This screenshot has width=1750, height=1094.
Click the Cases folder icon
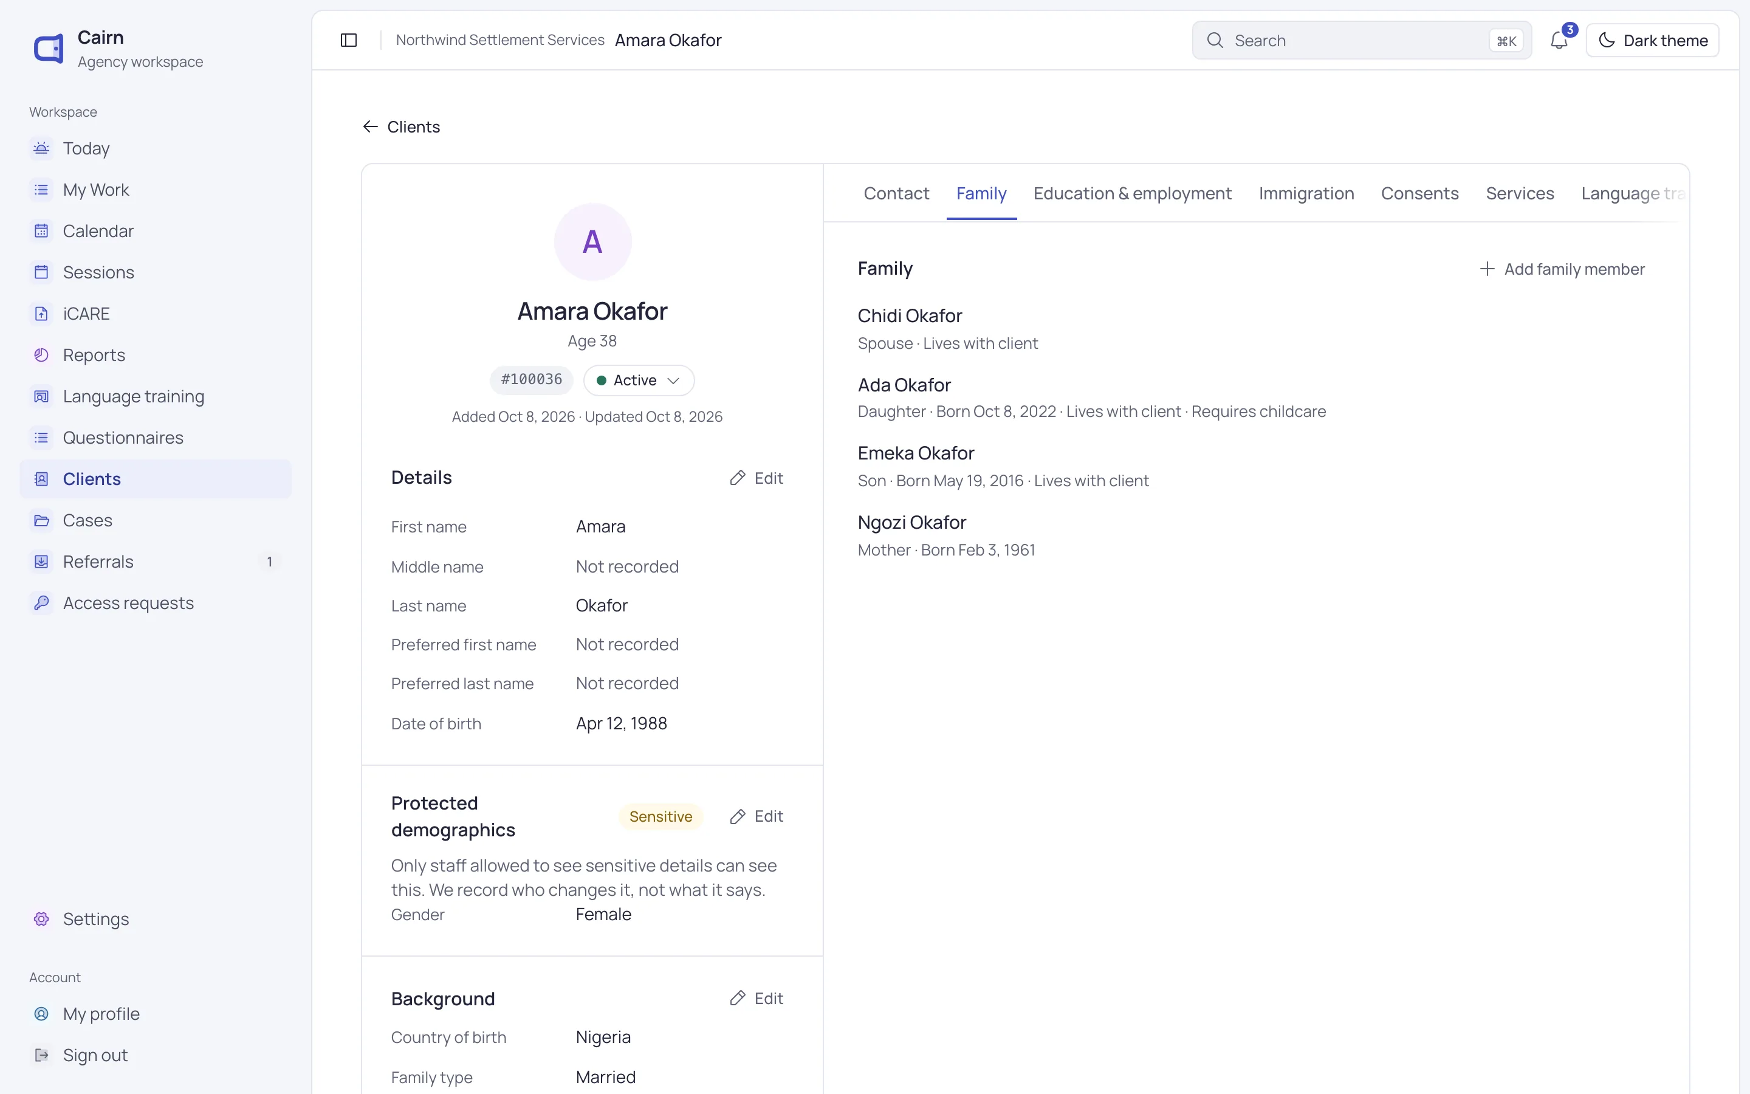(x=41, y=520)
